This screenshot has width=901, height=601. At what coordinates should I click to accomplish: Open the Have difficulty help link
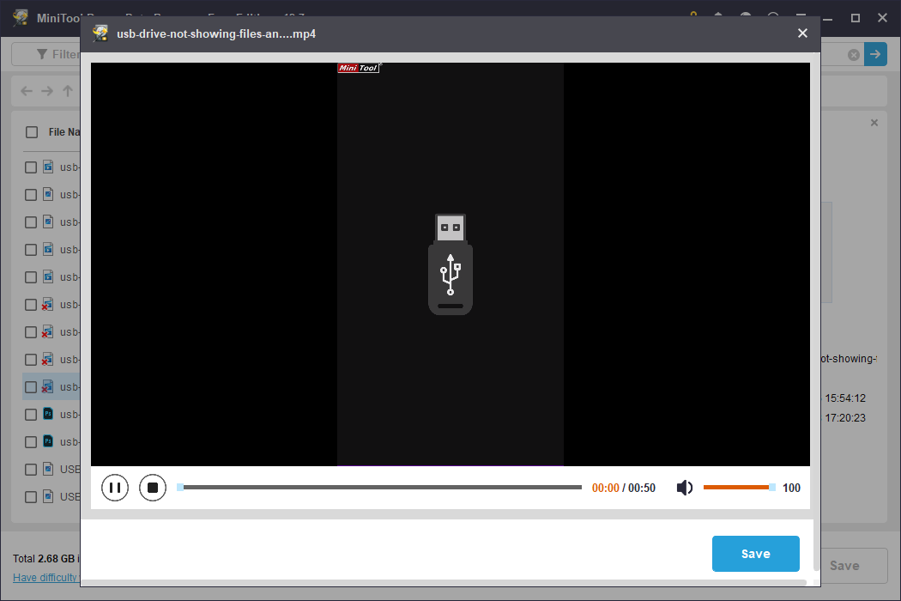pyautogui.click(x=46, y=578)
